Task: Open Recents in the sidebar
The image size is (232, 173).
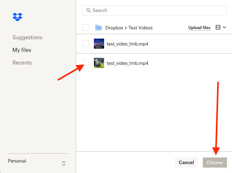Action: 22,63
